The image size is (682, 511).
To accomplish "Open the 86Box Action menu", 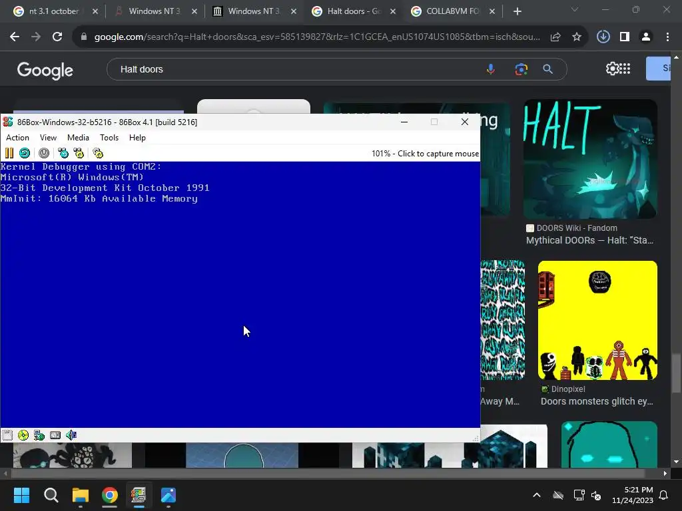I will coord(17,138).
